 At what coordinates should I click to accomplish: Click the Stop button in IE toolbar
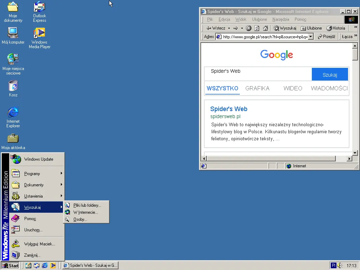tap(249, 28)
